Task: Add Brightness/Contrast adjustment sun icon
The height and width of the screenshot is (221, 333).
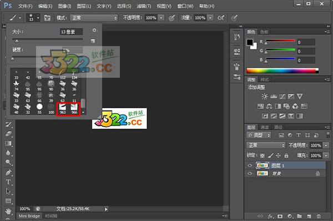Action: pos(265,97)
